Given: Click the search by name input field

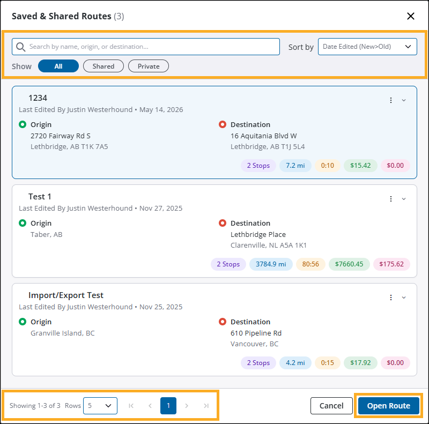Looking at the screenshot, I should tap(145, 47).
